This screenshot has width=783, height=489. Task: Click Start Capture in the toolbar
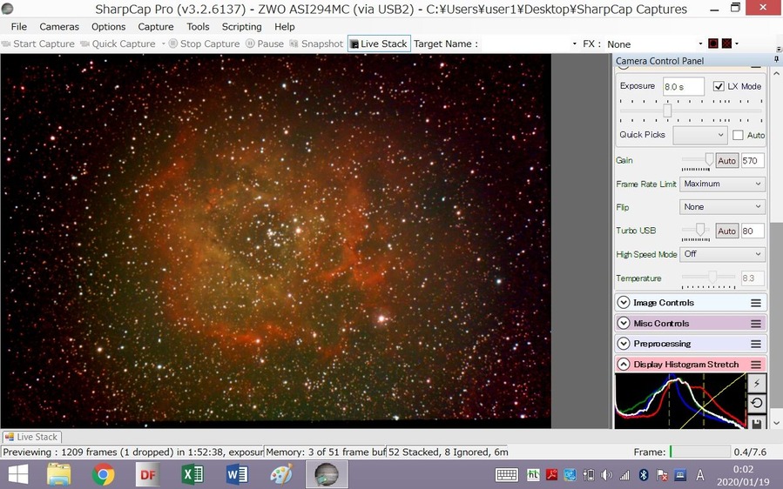click(38, 44)
